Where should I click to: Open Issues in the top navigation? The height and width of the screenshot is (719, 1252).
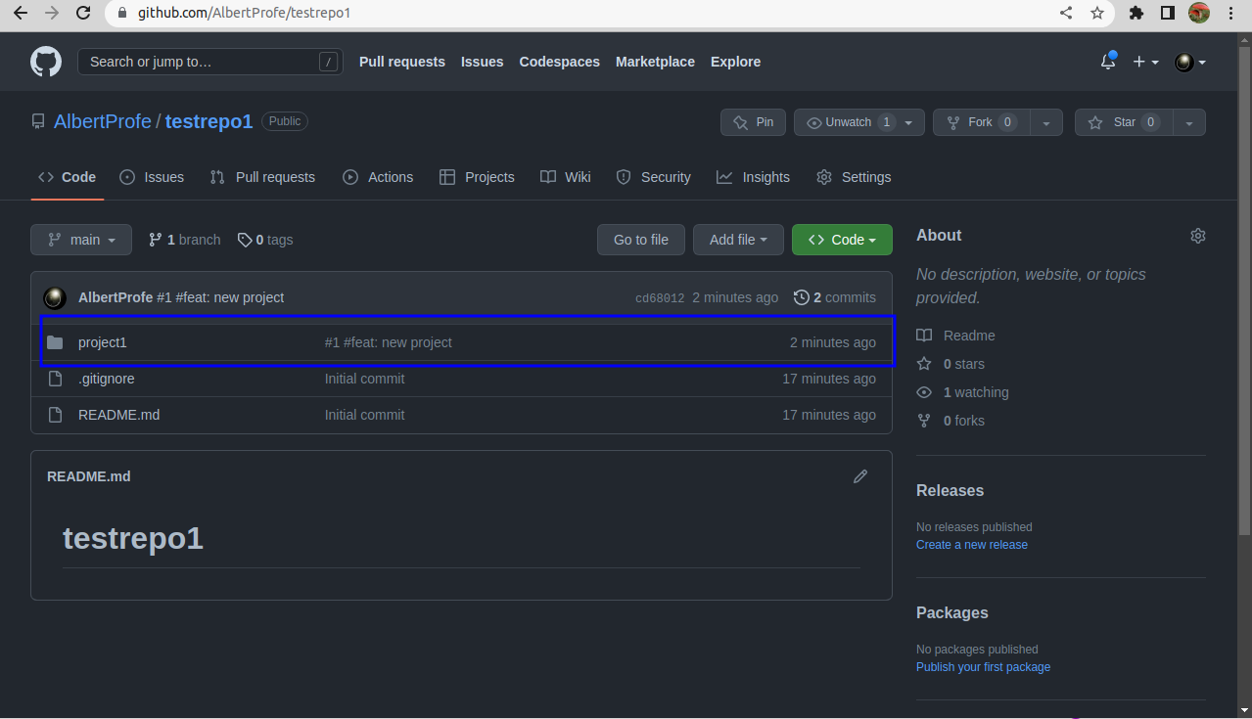pyautogui.click(x=483, y=62)
